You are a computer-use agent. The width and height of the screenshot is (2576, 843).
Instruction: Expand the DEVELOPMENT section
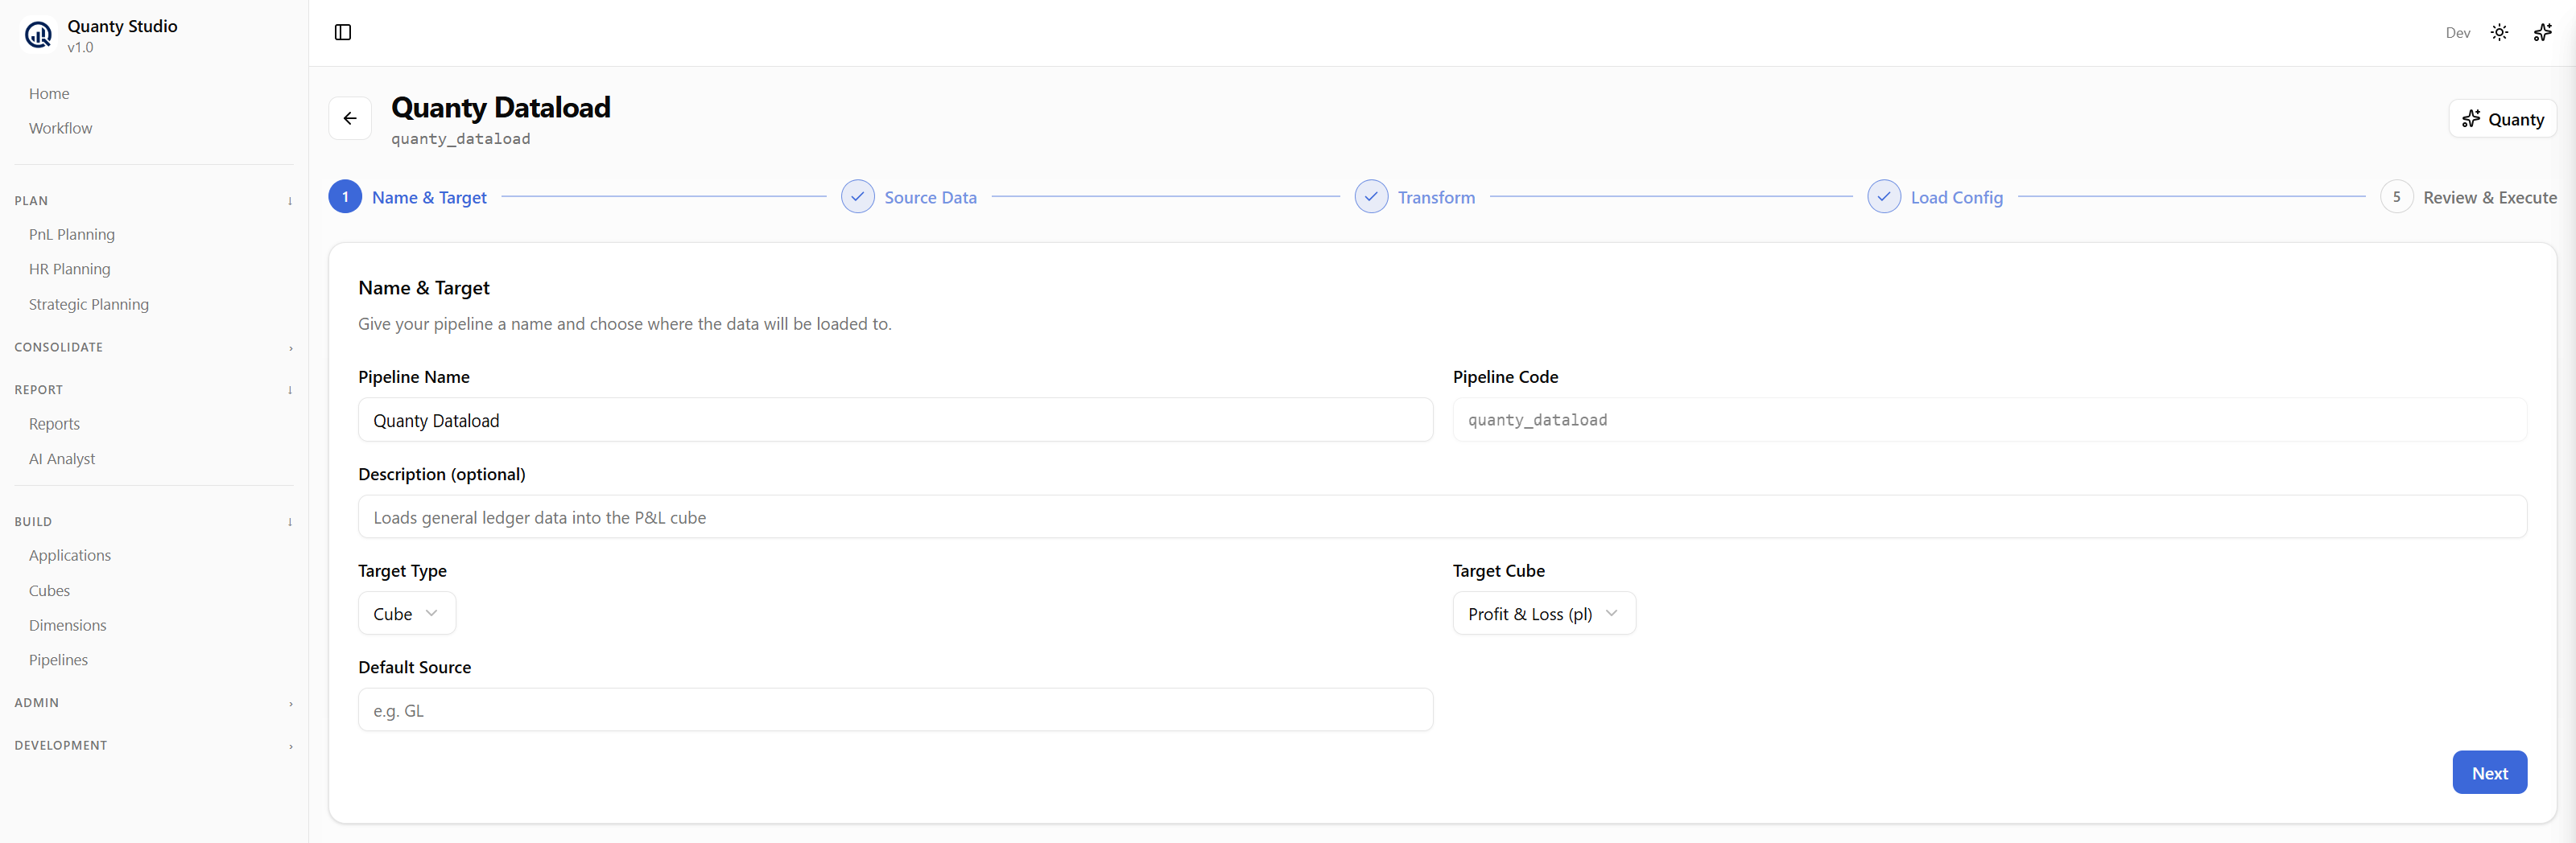(x=154, y=746)
